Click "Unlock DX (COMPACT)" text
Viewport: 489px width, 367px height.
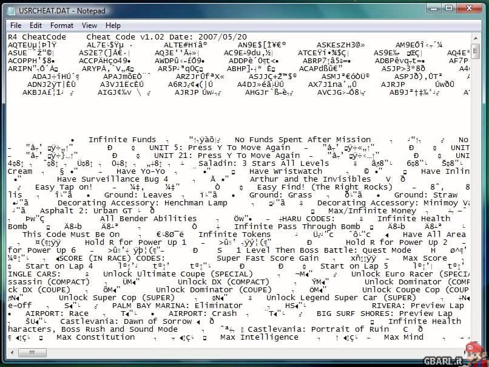pyautogui.click(x=223, y=282)
